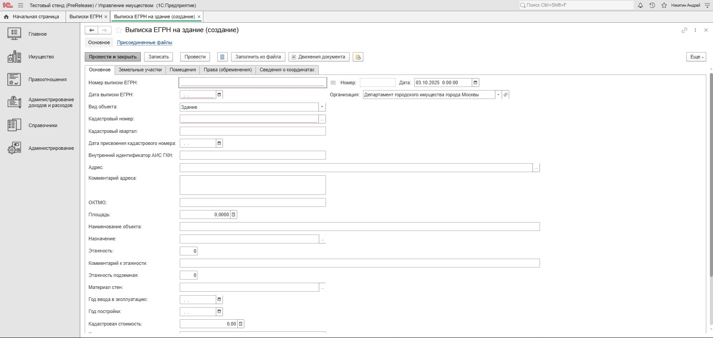Viewport: 713px width, 338px height.
Task: Open history via the clock icon
Action: click(x=652, y=5)
